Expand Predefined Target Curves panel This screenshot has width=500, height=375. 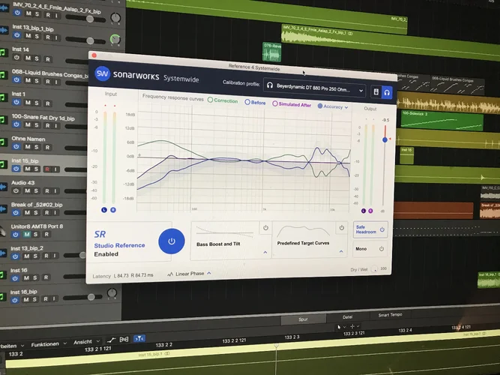tap(341, 251)
